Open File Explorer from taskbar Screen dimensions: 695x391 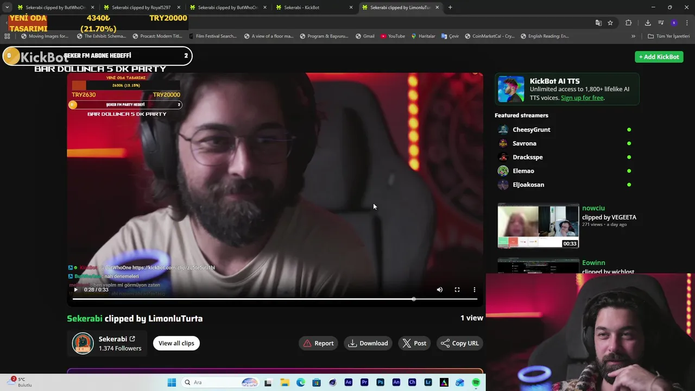point(285,382)
